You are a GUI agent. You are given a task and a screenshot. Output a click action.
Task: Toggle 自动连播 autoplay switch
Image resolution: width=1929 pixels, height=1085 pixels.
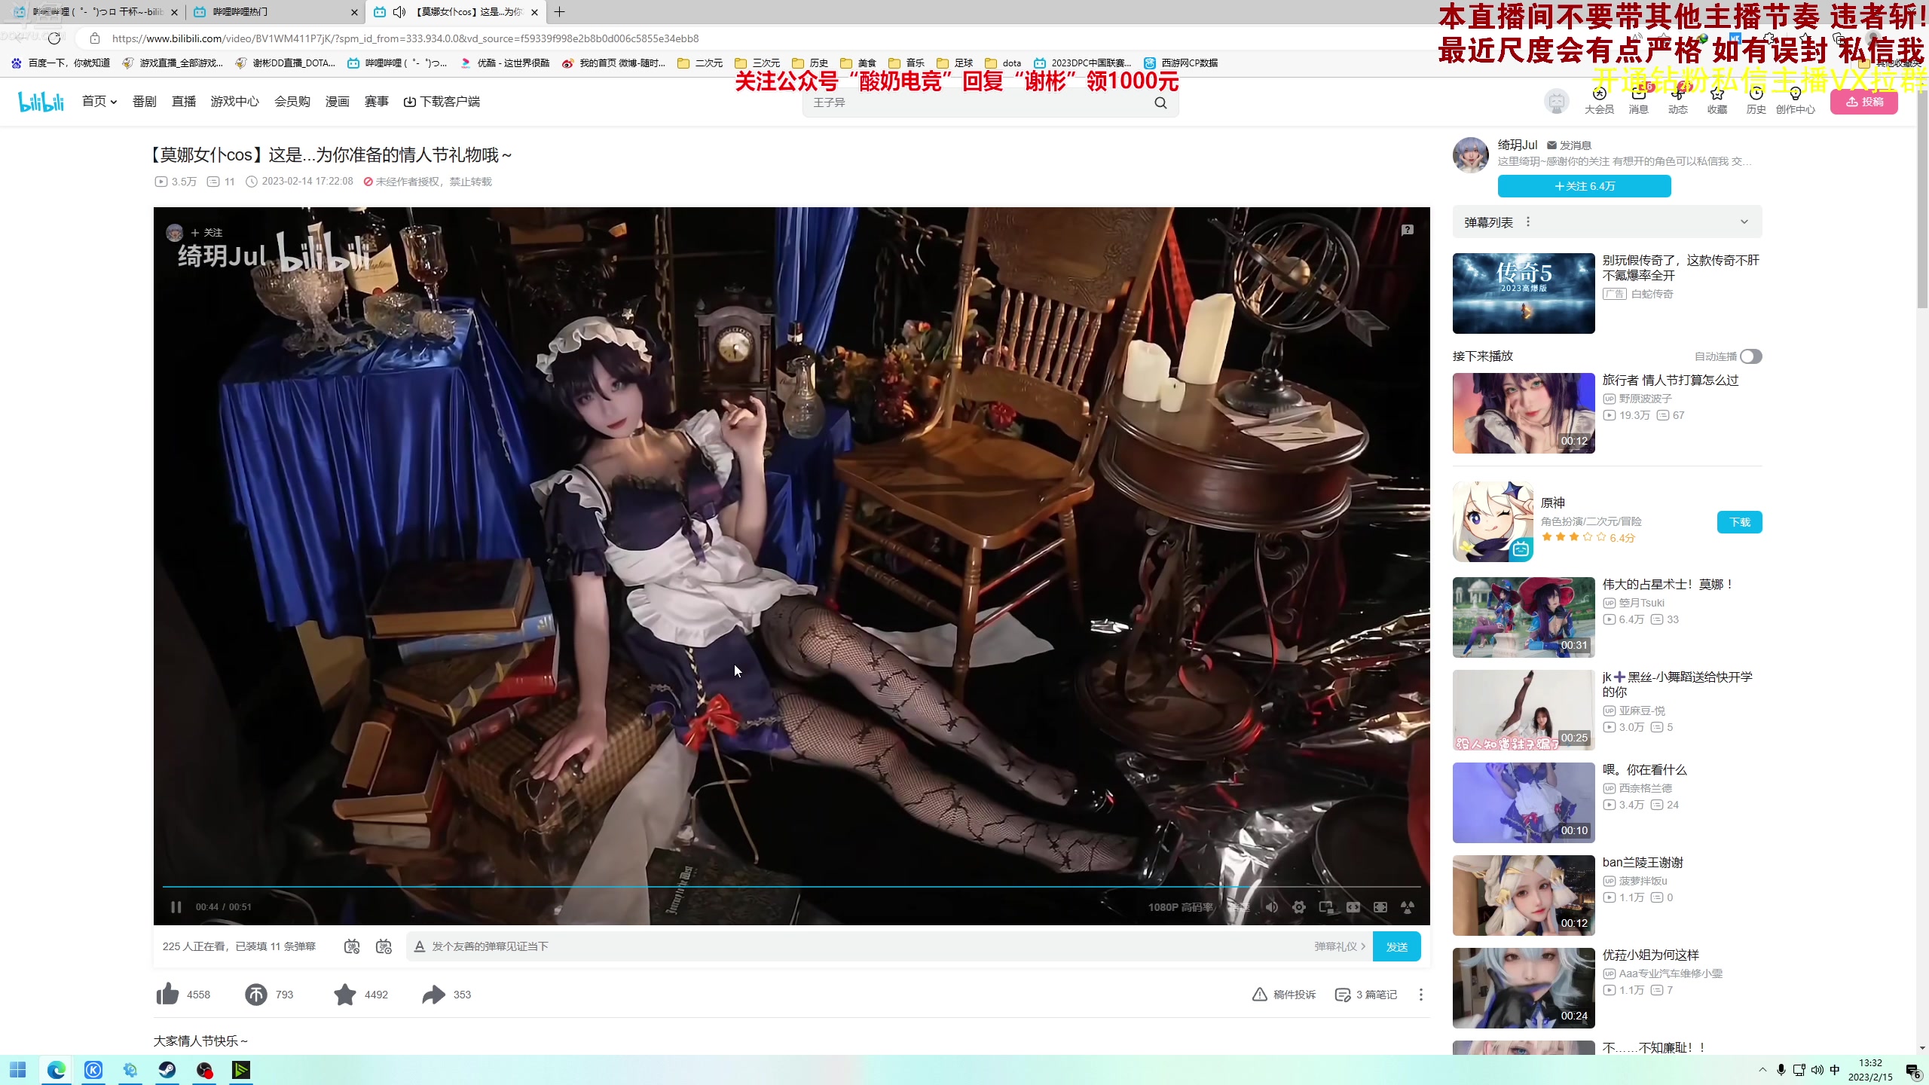[1751, 356]
